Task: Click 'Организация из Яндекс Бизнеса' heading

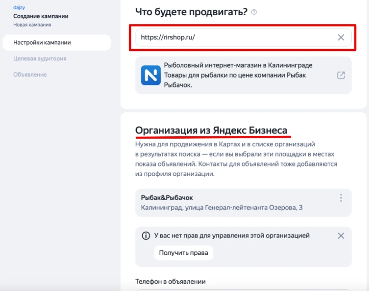Action: (x=211, y=130)
